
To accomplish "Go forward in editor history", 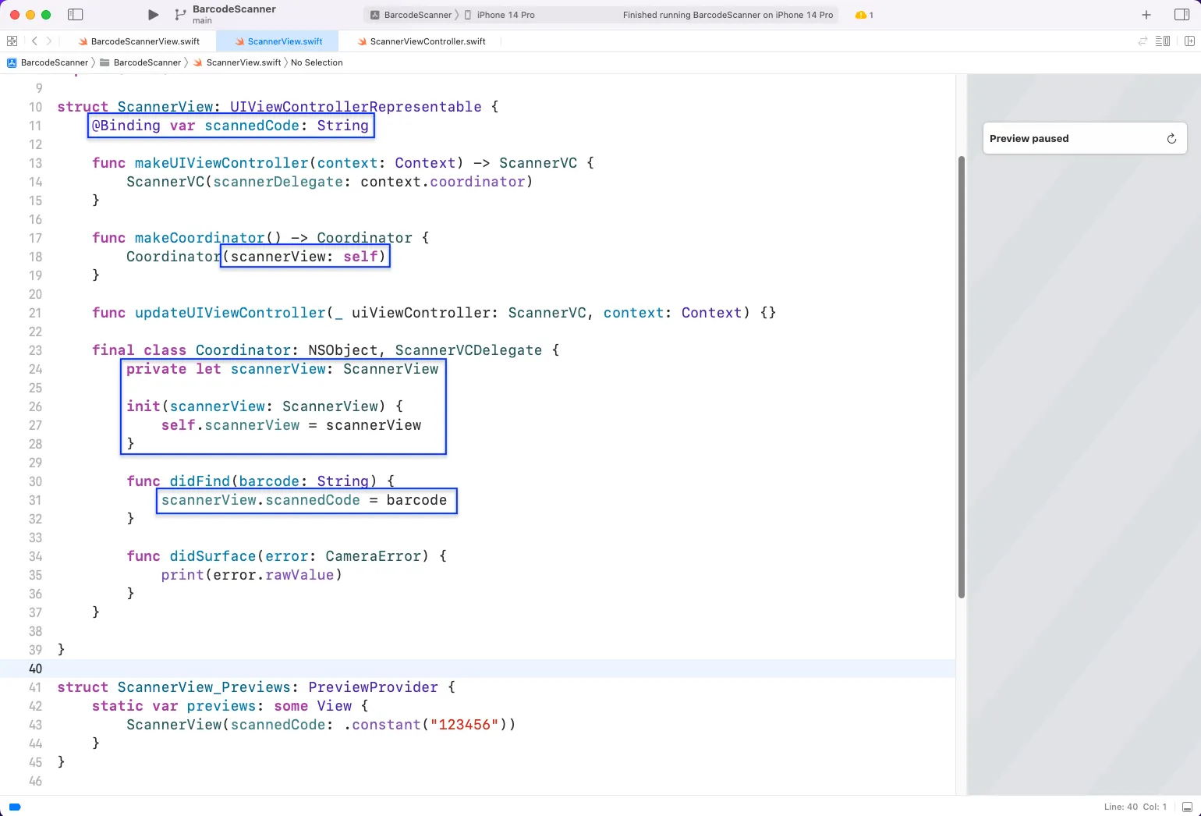I will [x=49, y=41].
